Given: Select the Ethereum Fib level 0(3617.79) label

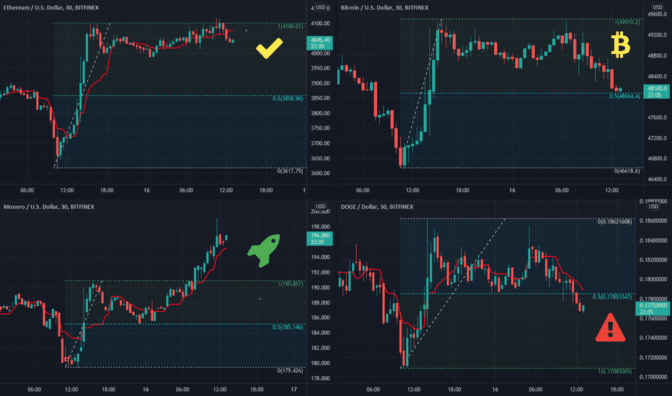Looking at the screenshot, I should click(x=290, y=171).
